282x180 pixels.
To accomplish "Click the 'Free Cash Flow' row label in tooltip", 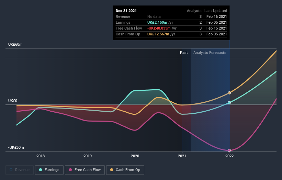I will point(129,28).
